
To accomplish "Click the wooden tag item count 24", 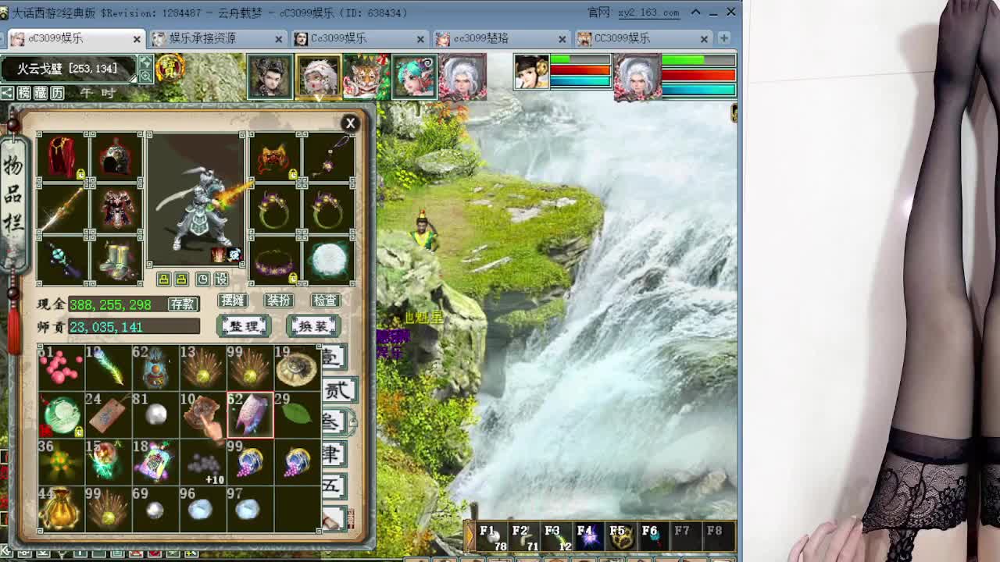I will click(108, 414).
